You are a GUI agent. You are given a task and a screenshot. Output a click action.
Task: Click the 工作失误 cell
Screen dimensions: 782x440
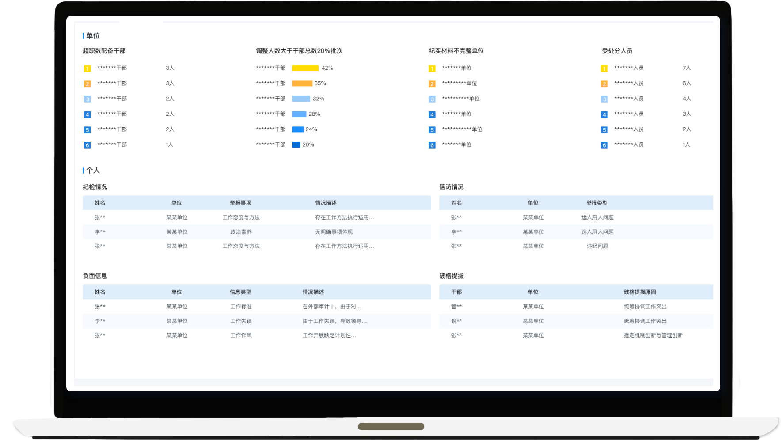pyautogui.click(x=241, y=321)
